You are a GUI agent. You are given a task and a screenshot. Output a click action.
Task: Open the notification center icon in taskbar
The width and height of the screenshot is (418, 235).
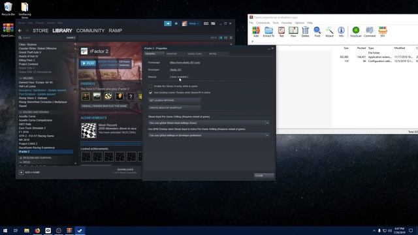pyautogui.click(x=411, y=230)
